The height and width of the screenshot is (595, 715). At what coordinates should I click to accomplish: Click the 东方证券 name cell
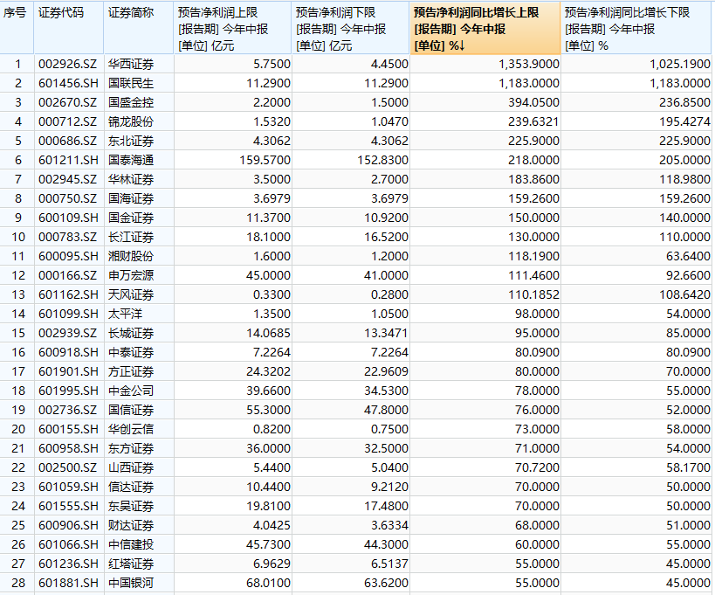tap(132, 447)
